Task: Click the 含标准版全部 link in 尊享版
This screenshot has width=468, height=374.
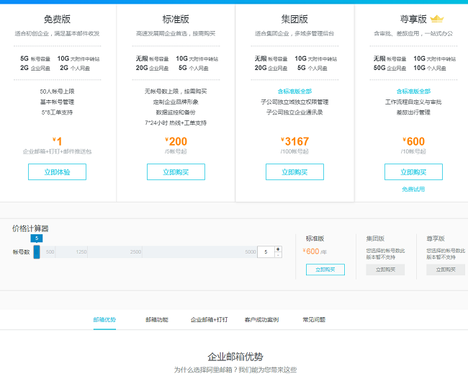Action: 413,92
